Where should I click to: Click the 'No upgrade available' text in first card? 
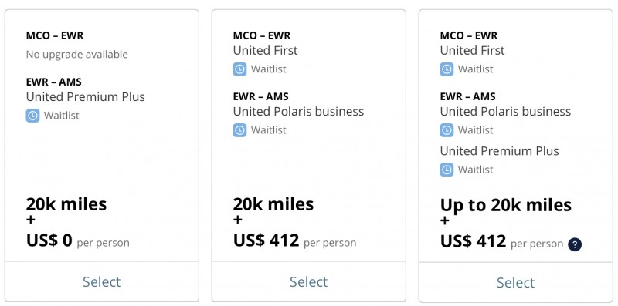[x=76, y=54]
